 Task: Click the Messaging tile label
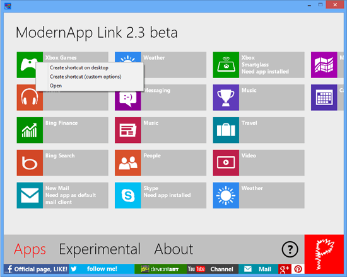pos(157,91)
